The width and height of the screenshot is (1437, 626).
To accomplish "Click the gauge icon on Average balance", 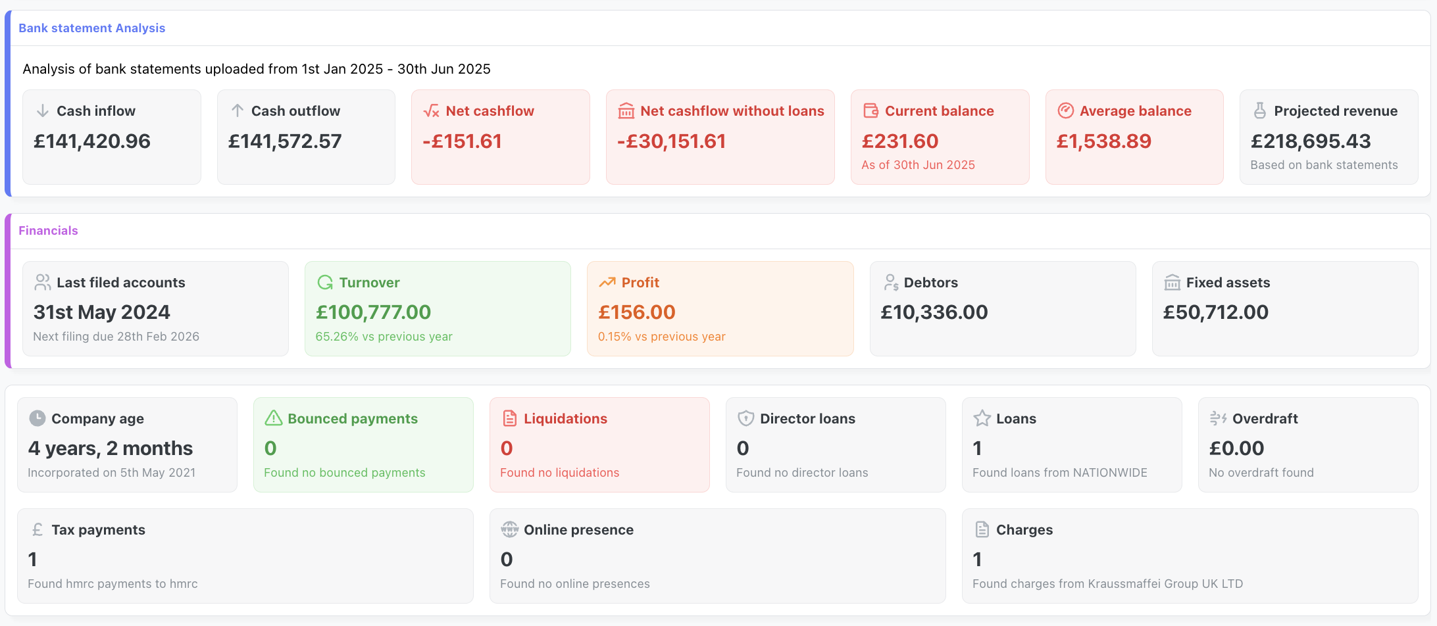I will (1066, 110).
